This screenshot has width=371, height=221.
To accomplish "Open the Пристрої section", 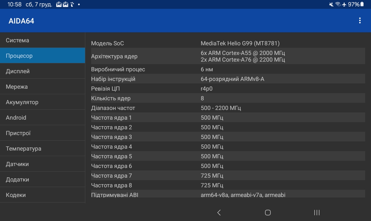I will click(43, 133).
